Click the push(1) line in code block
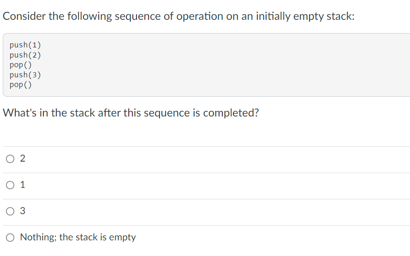Screen dimensions: 410x256 (x=25, y=45)
